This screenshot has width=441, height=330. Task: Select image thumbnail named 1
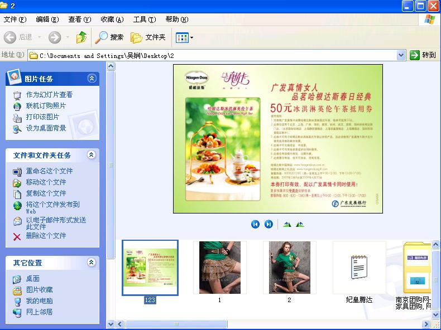coord(219,268)
